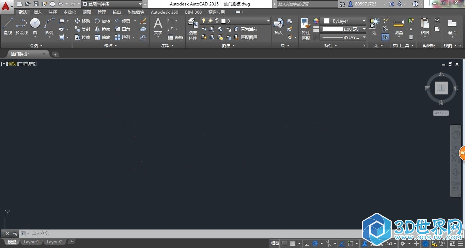The image size is (465, 248).
Task: Click the 复制 (Copy) command
Action: point(82,29)
